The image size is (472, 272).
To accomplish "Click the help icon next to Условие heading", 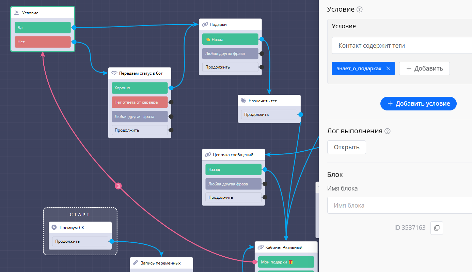I will pos(359,10).
